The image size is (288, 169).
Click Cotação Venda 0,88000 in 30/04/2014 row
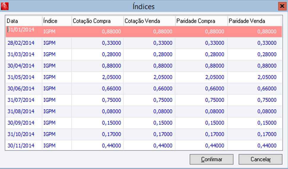[163, 66]
